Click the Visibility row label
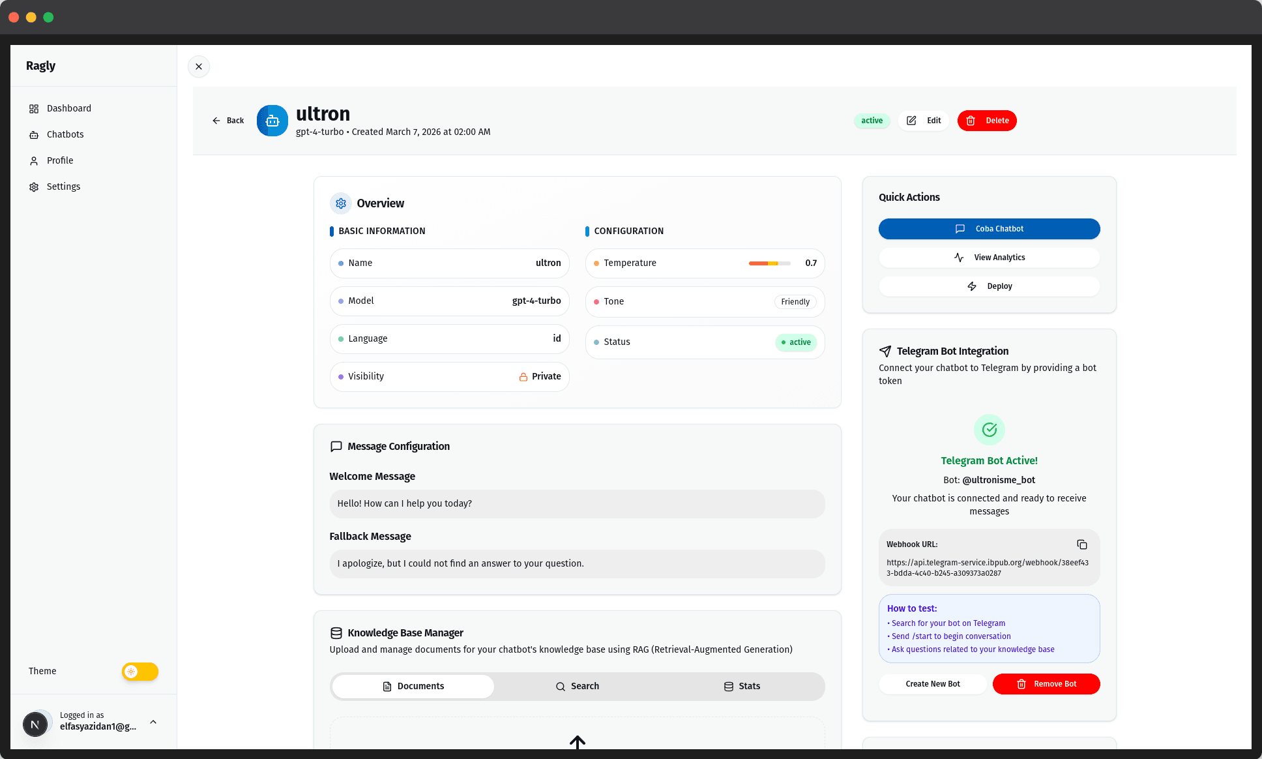 [366, 377]
